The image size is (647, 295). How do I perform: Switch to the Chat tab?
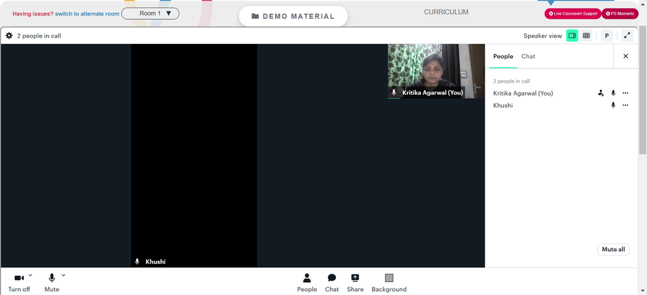point(528,56)
